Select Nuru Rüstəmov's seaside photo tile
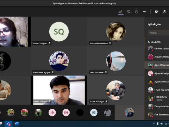This screenshot has height=127, width=169. (x=116, y=61)
